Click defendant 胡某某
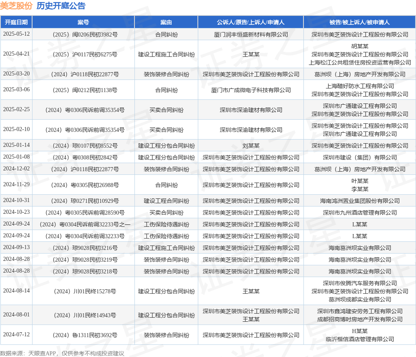 coord(360,46)
